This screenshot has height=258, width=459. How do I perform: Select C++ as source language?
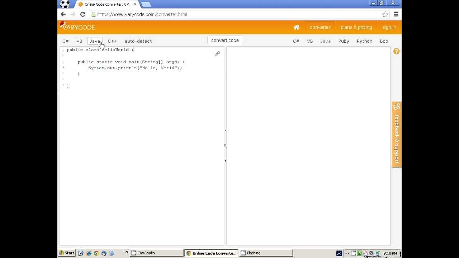112,41
